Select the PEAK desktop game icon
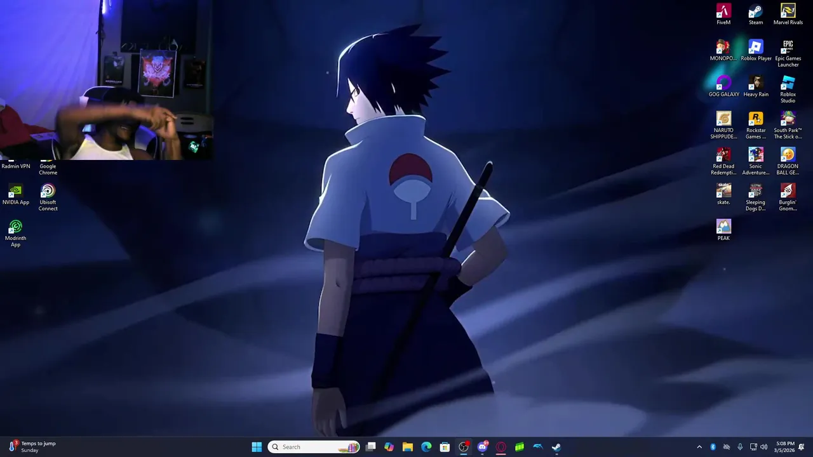This screenshot has width=813, height=457. (x=723, y=230)
